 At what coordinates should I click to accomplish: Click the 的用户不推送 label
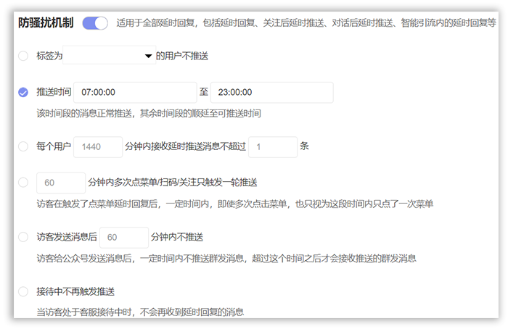click(x=182, y=56)
